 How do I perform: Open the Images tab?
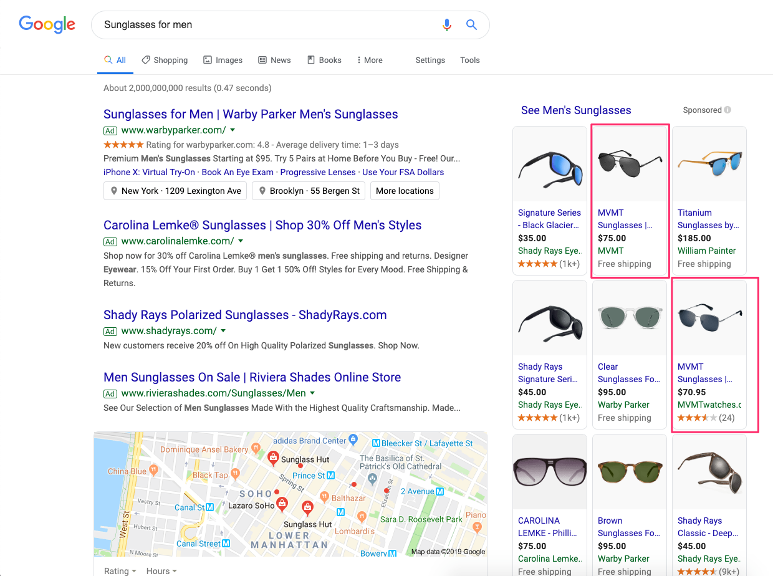[223, 60]
